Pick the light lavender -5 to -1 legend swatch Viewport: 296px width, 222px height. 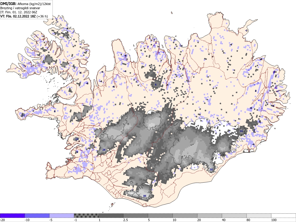(62, 215)
